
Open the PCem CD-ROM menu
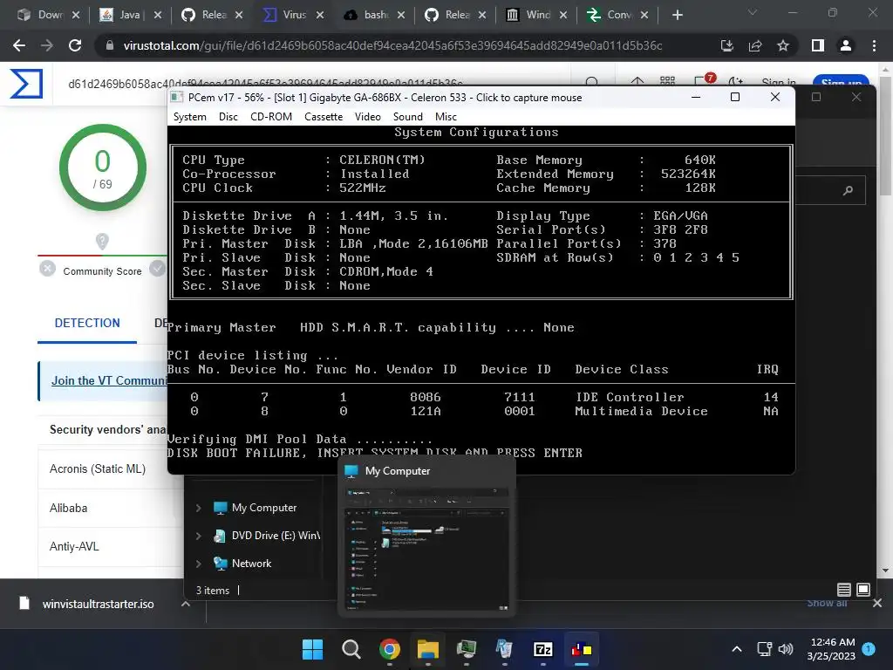coord(271,117)
